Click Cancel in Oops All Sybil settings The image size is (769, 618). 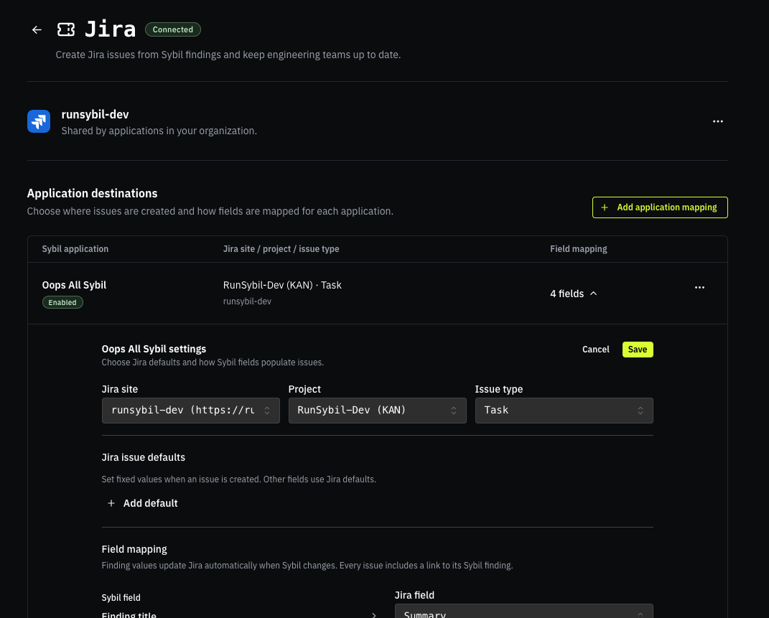tap(595, 350)
